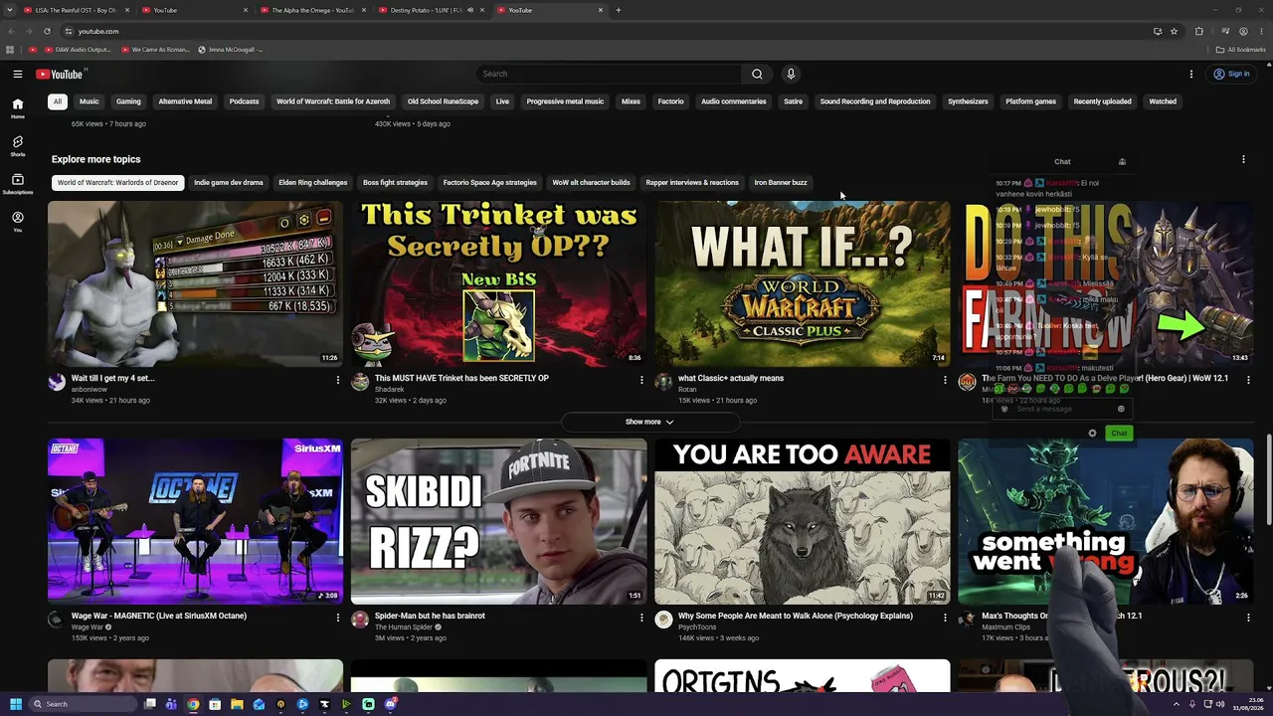Mute the Destiny Potato tab audio
This screenshot has height=716, width=1273.
click(x=470, y=10)
